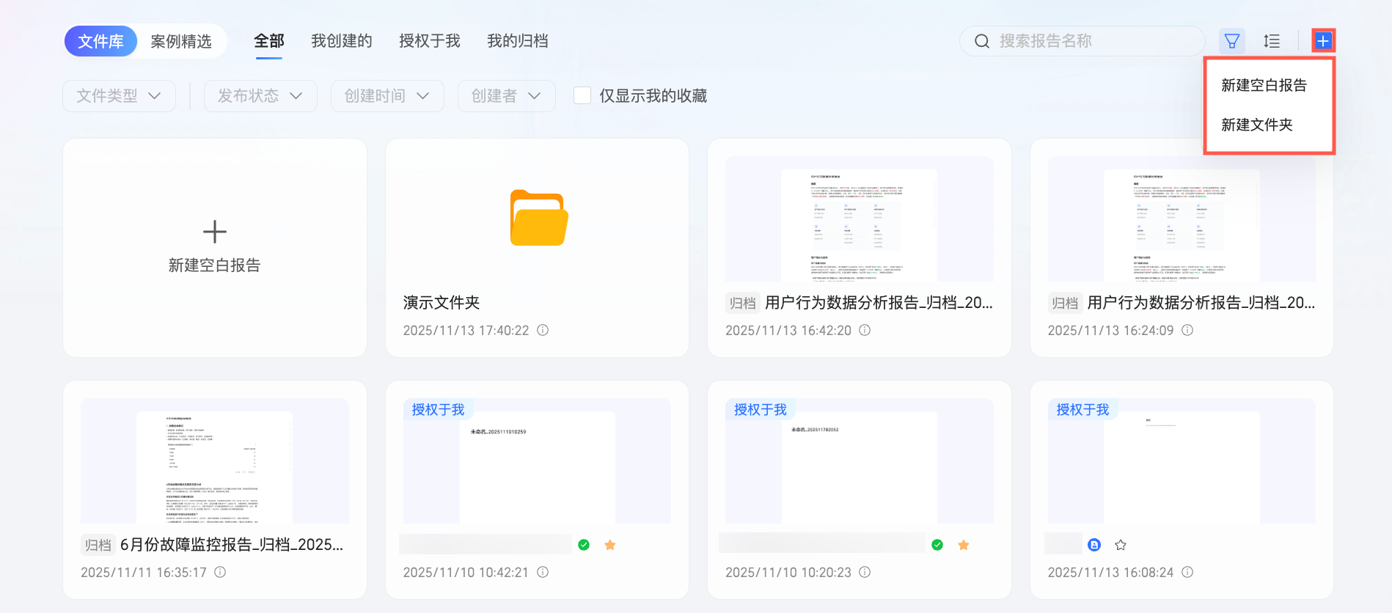Open thumbnail of report dated 16:42:20
The width and height of the screenshot is (1392, 613).
860,219
